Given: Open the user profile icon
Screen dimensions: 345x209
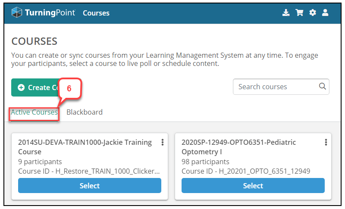Looking at the screenshot, I should pyautogui.click(x=325, y=12).
